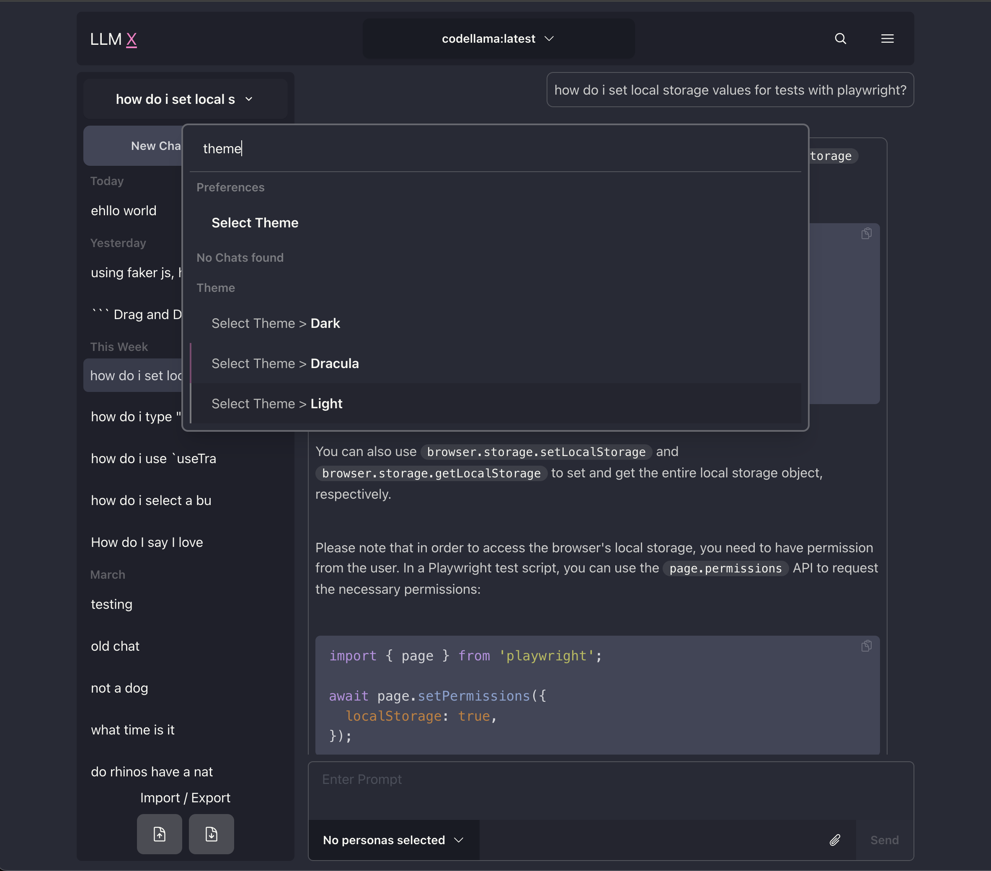Click Send button in prompt bar

click(x=884, y=840)
